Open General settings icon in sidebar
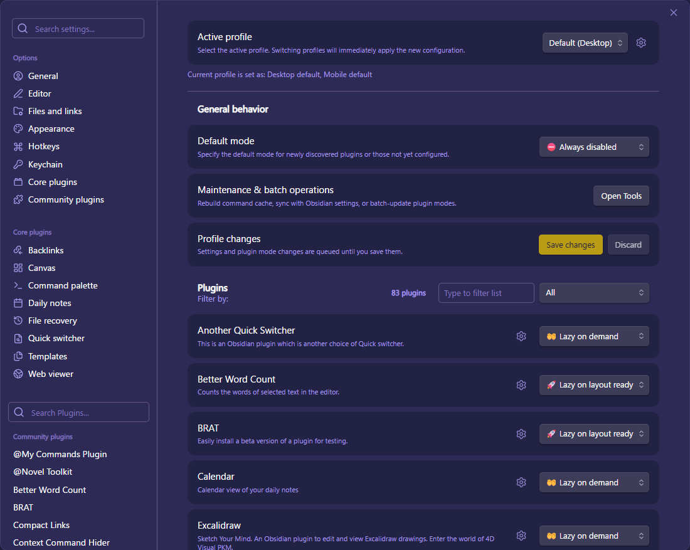 18,76
